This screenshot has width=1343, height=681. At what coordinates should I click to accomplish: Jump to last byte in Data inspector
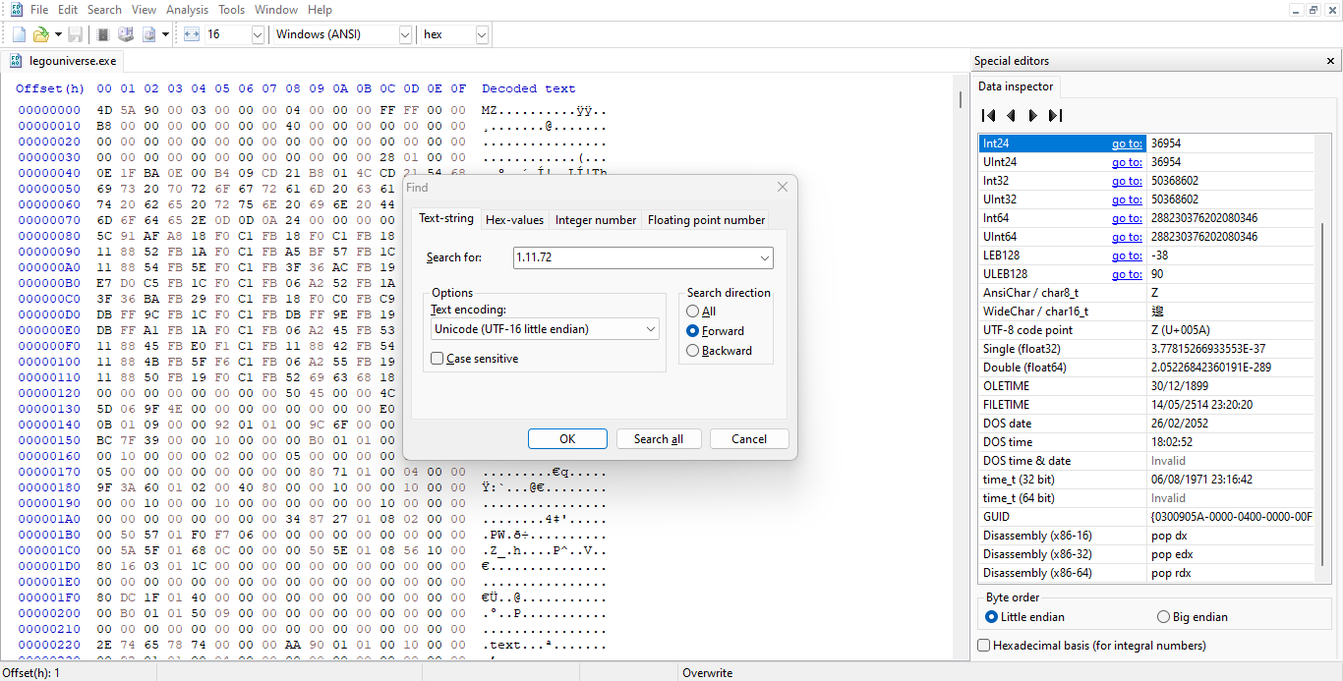pos(1055,115)
